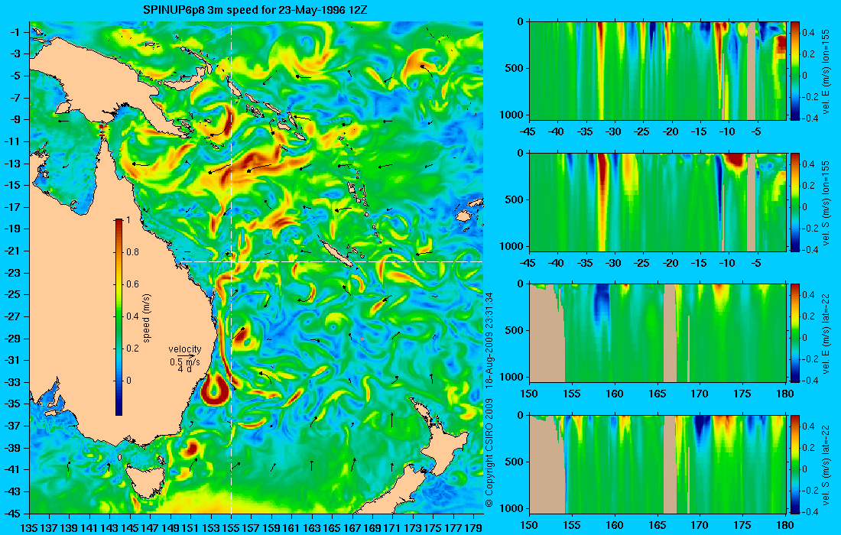Select the 'speed (m/s)' colorbar label

147,318
